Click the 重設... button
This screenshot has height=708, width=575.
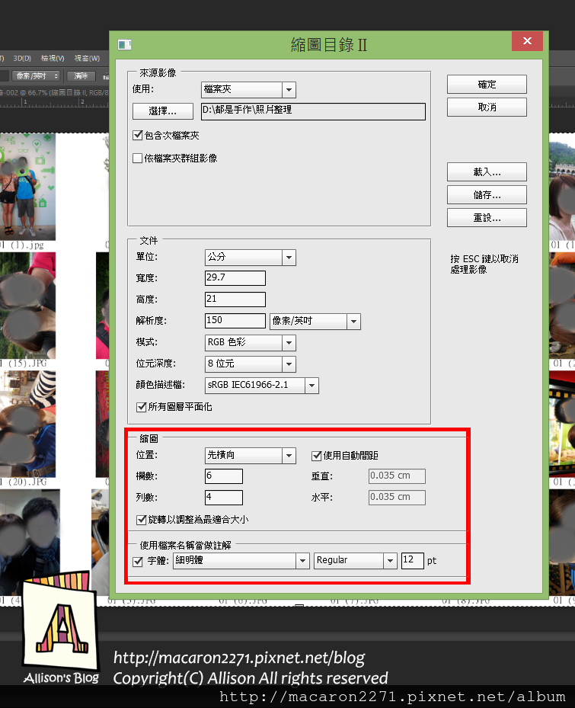pyautogui.click(x=487, y=218)
